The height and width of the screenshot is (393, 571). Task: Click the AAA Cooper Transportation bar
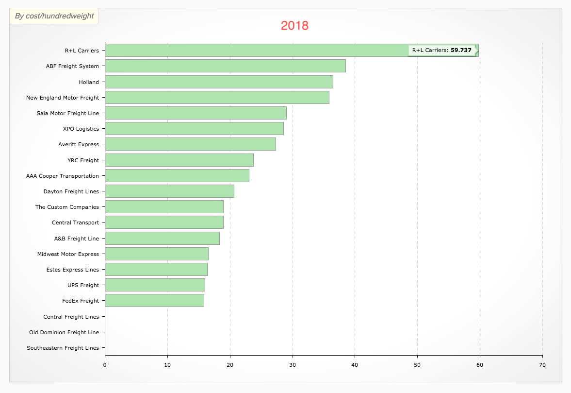[177, 176]
